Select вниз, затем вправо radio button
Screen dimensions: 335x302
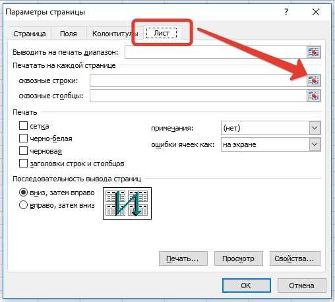pos(23,193)
